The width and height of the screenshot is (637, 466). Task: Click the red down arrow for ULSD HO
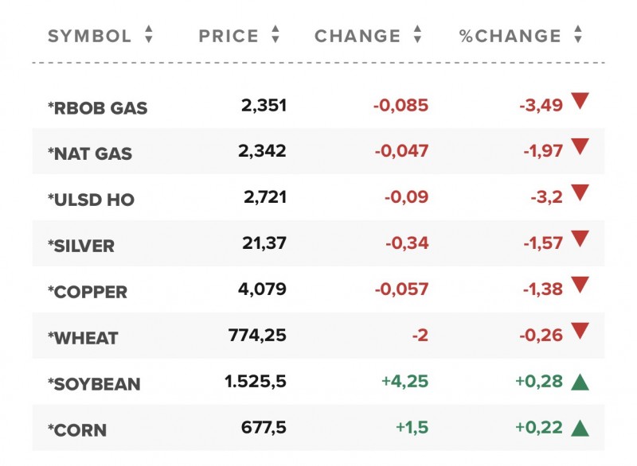(x=580, y=193)
